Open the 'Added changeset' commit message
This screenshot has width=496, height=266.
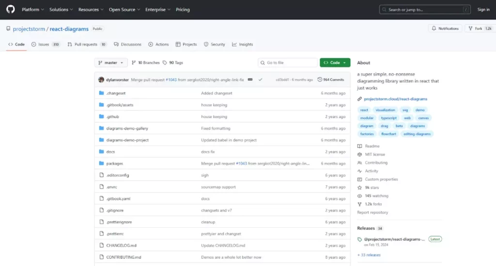(x=217, y=93)
